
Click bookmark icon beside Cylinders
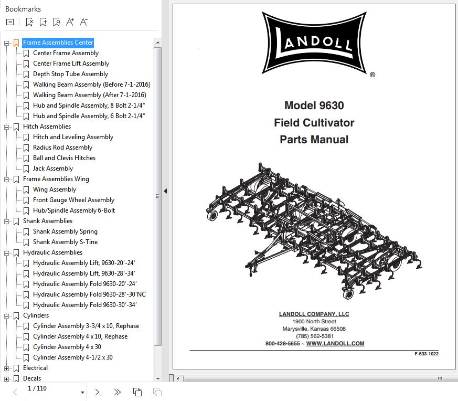[x=16, y=316]
